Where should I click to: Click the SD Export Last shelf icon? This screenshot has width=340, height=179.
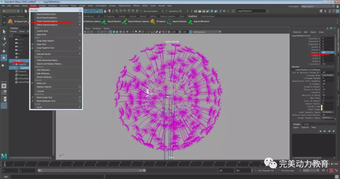10,21
